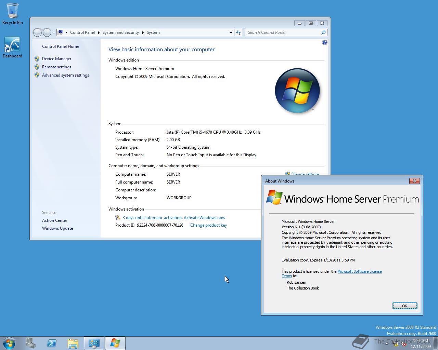Image resolution: width=438 pixels, height=350 pixels.
Task: Click '64-bit Operating System' text
Action: click(x=189, y=147)
